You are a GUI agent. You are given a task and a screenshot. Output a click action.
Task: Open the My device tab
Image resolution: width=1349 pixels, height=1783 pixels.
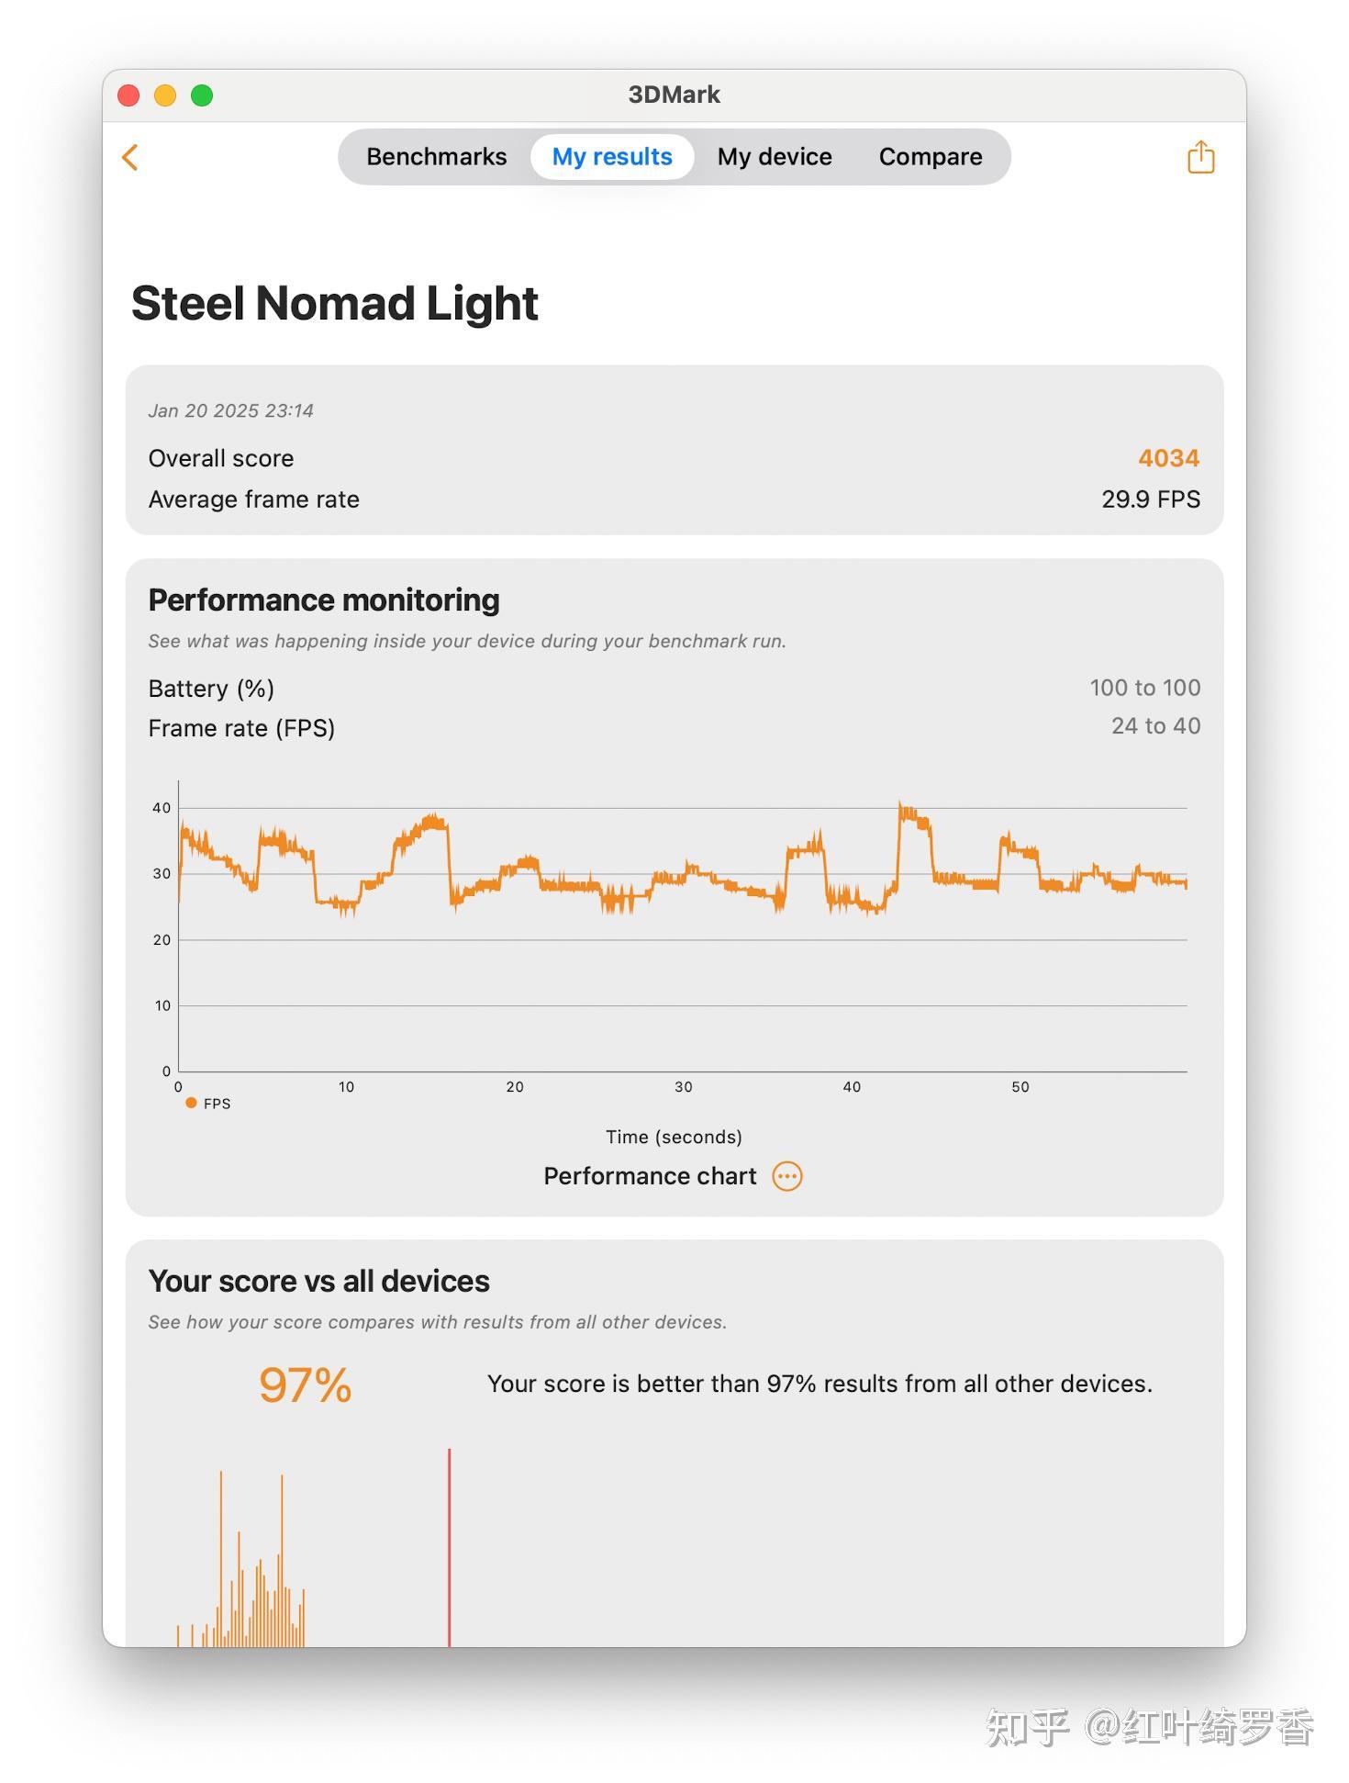click(775, 157)
